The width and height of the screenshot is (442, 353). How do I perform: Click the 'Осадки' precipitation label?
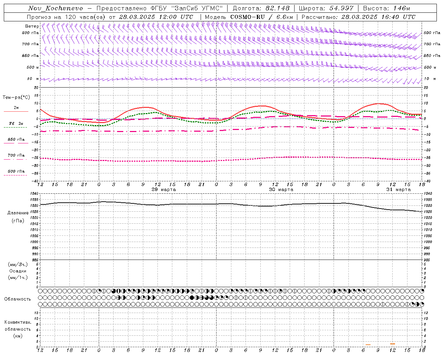point(18,271)
